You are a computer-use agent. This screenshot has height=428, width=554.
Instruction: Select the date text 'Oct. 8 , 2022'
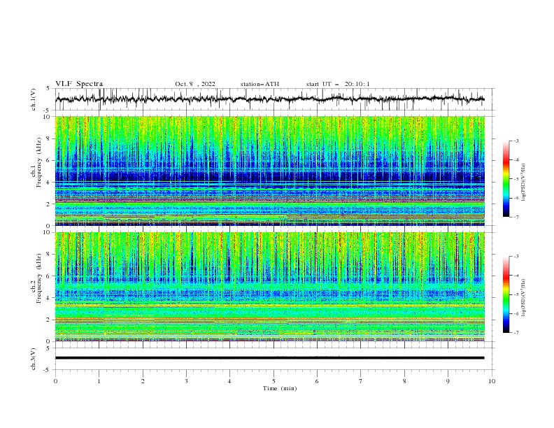[195, 84]
